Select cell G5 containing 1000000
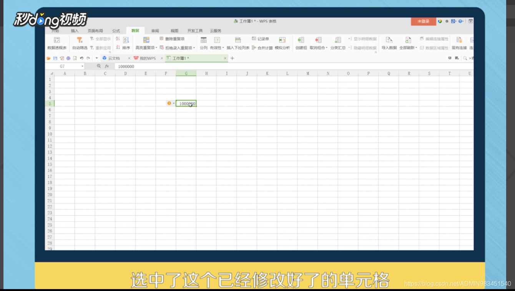Screen dimensions: 515x291 [x=186, y=104]
